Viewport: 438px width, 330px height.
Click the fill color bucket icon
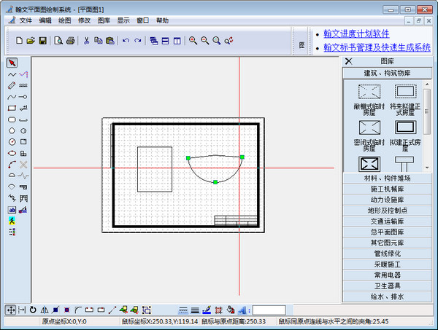(x=231, y=310)
